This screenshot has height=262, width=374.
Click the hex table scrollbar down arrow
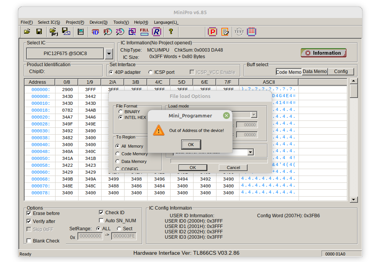click(x=353, y=200)
